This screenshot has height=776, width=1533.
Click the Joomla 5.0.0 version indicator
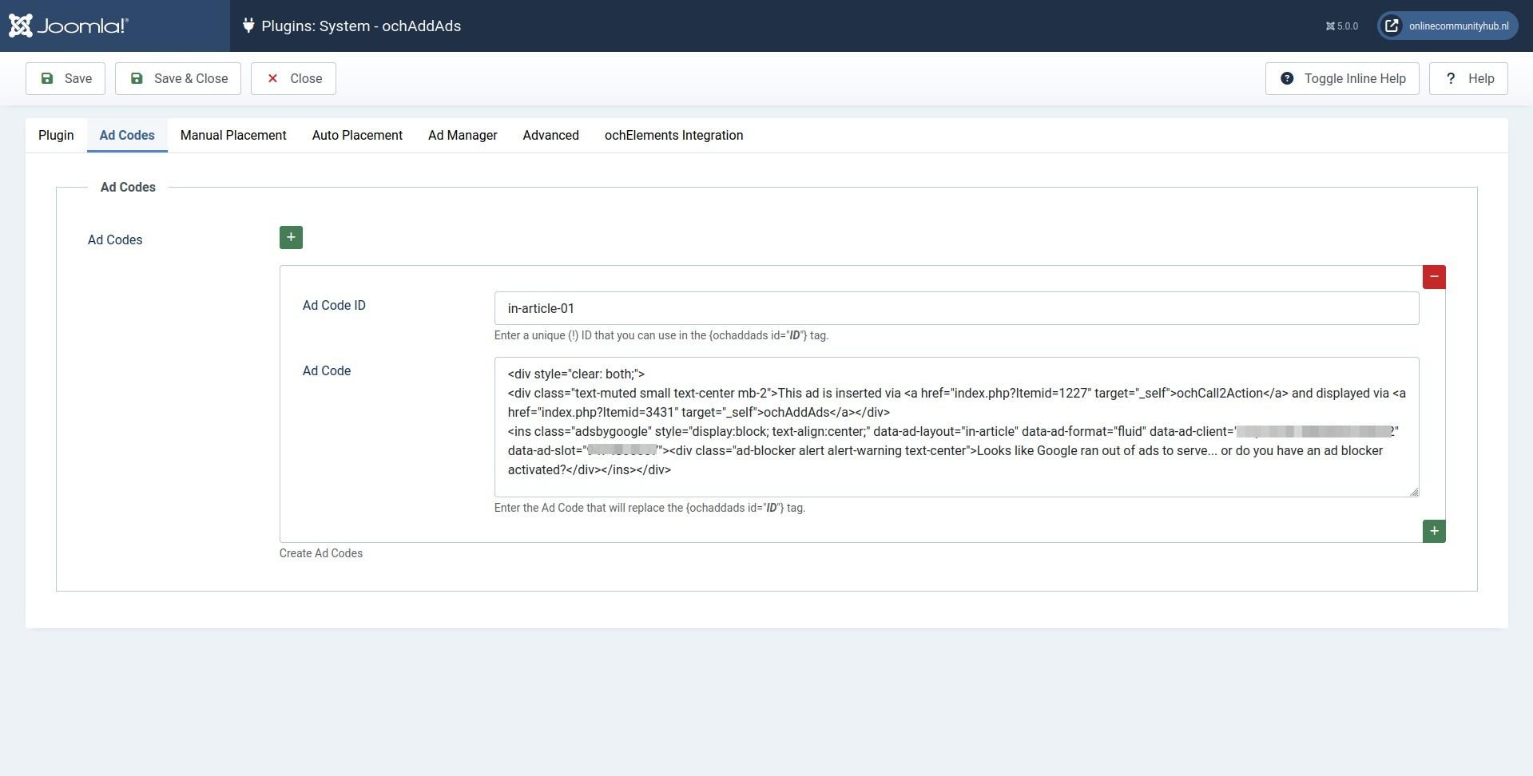[x=1342, y=26]
